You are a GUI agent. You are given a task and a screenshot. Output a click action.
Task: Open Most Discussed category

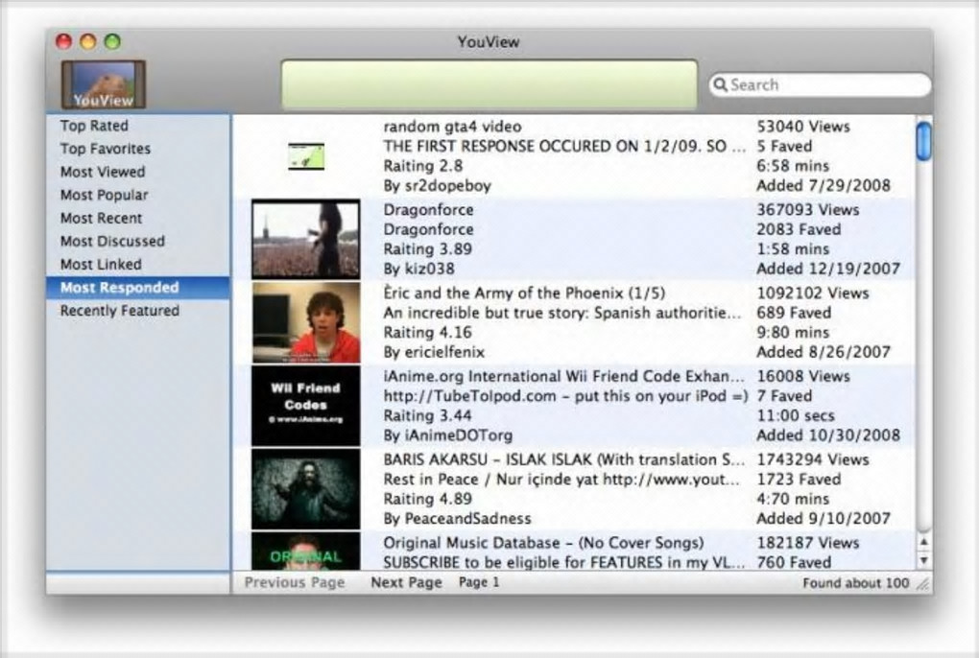point(112,242)
